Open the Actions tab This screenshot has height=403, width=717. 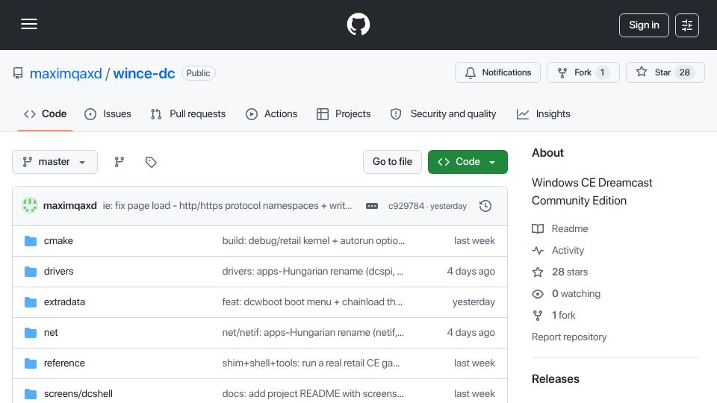(272, 113)
